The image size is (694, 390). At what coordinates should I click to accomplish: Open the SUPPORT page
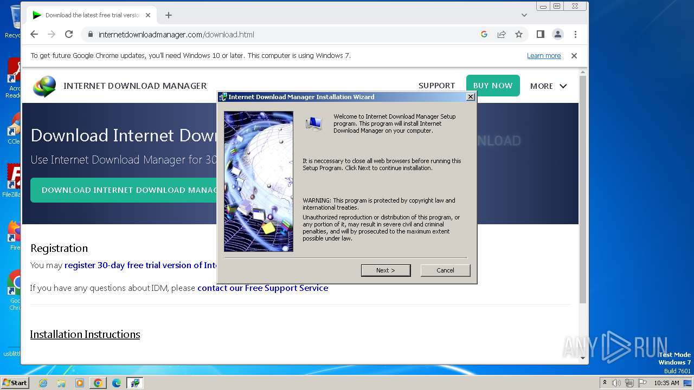point(436,86)
